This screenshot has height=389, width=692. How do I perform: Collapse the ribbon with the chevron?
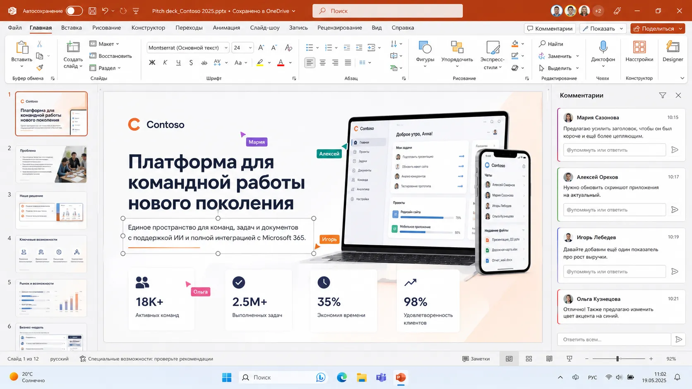click(682, 78)
